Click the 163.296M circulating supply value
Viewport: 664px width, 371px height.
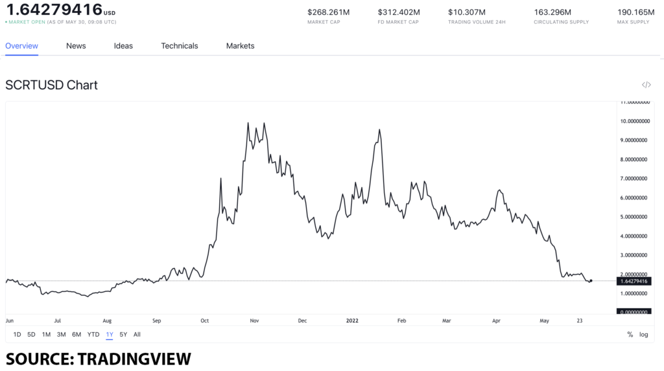pyautogui.click(x=552, y=12)
